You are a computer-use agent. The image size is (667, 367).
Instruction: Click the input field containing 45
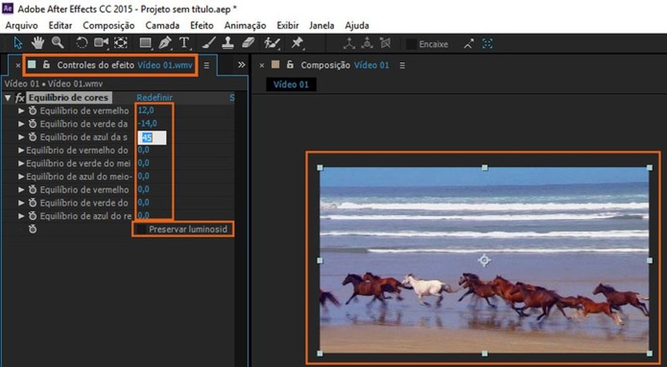pyautogui.click(x=152, y=137)
